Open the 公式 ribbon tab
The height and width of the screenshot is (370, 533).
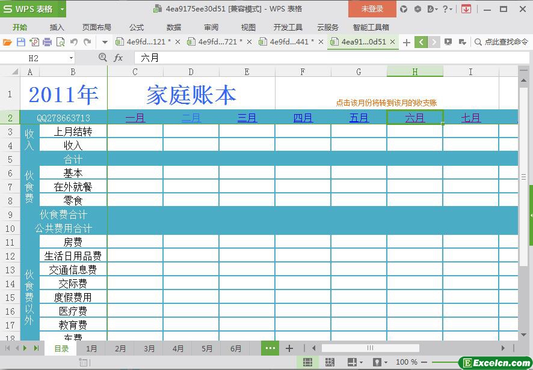pos(137,27)
